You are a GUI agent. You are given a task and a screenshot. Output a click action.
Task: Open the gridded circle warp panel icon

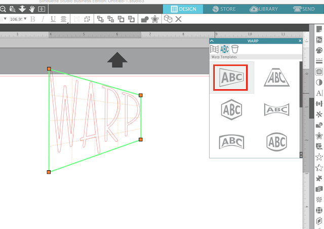click(319, 210)
